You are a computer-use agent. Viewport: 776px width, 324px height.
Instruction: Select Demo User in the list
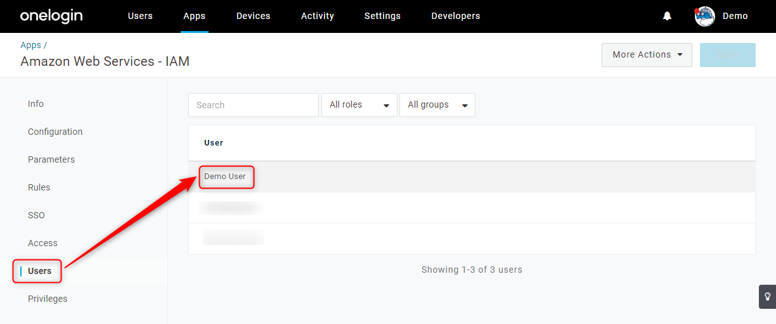tap(225, 177)
